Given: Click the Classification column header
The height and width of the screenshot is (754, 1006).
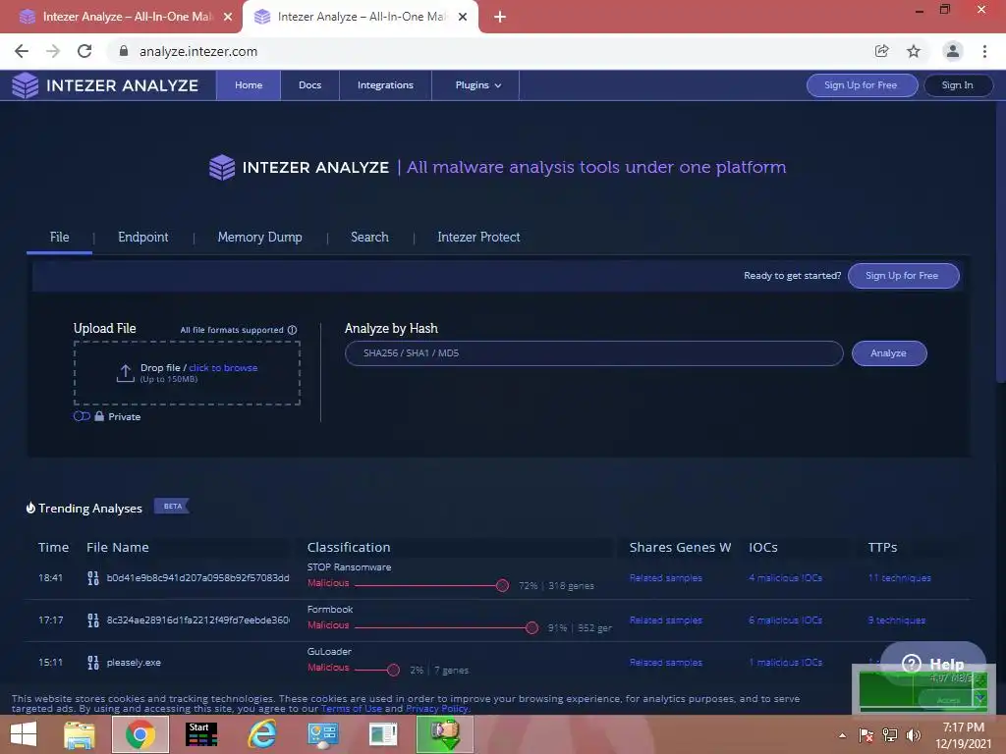Looking at the screenshot, I should [x=349, y=548].
